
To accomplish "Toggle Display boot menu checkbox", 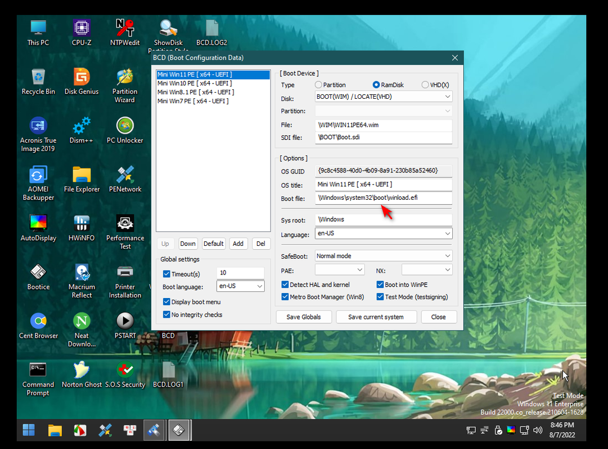I will point(166,302).
